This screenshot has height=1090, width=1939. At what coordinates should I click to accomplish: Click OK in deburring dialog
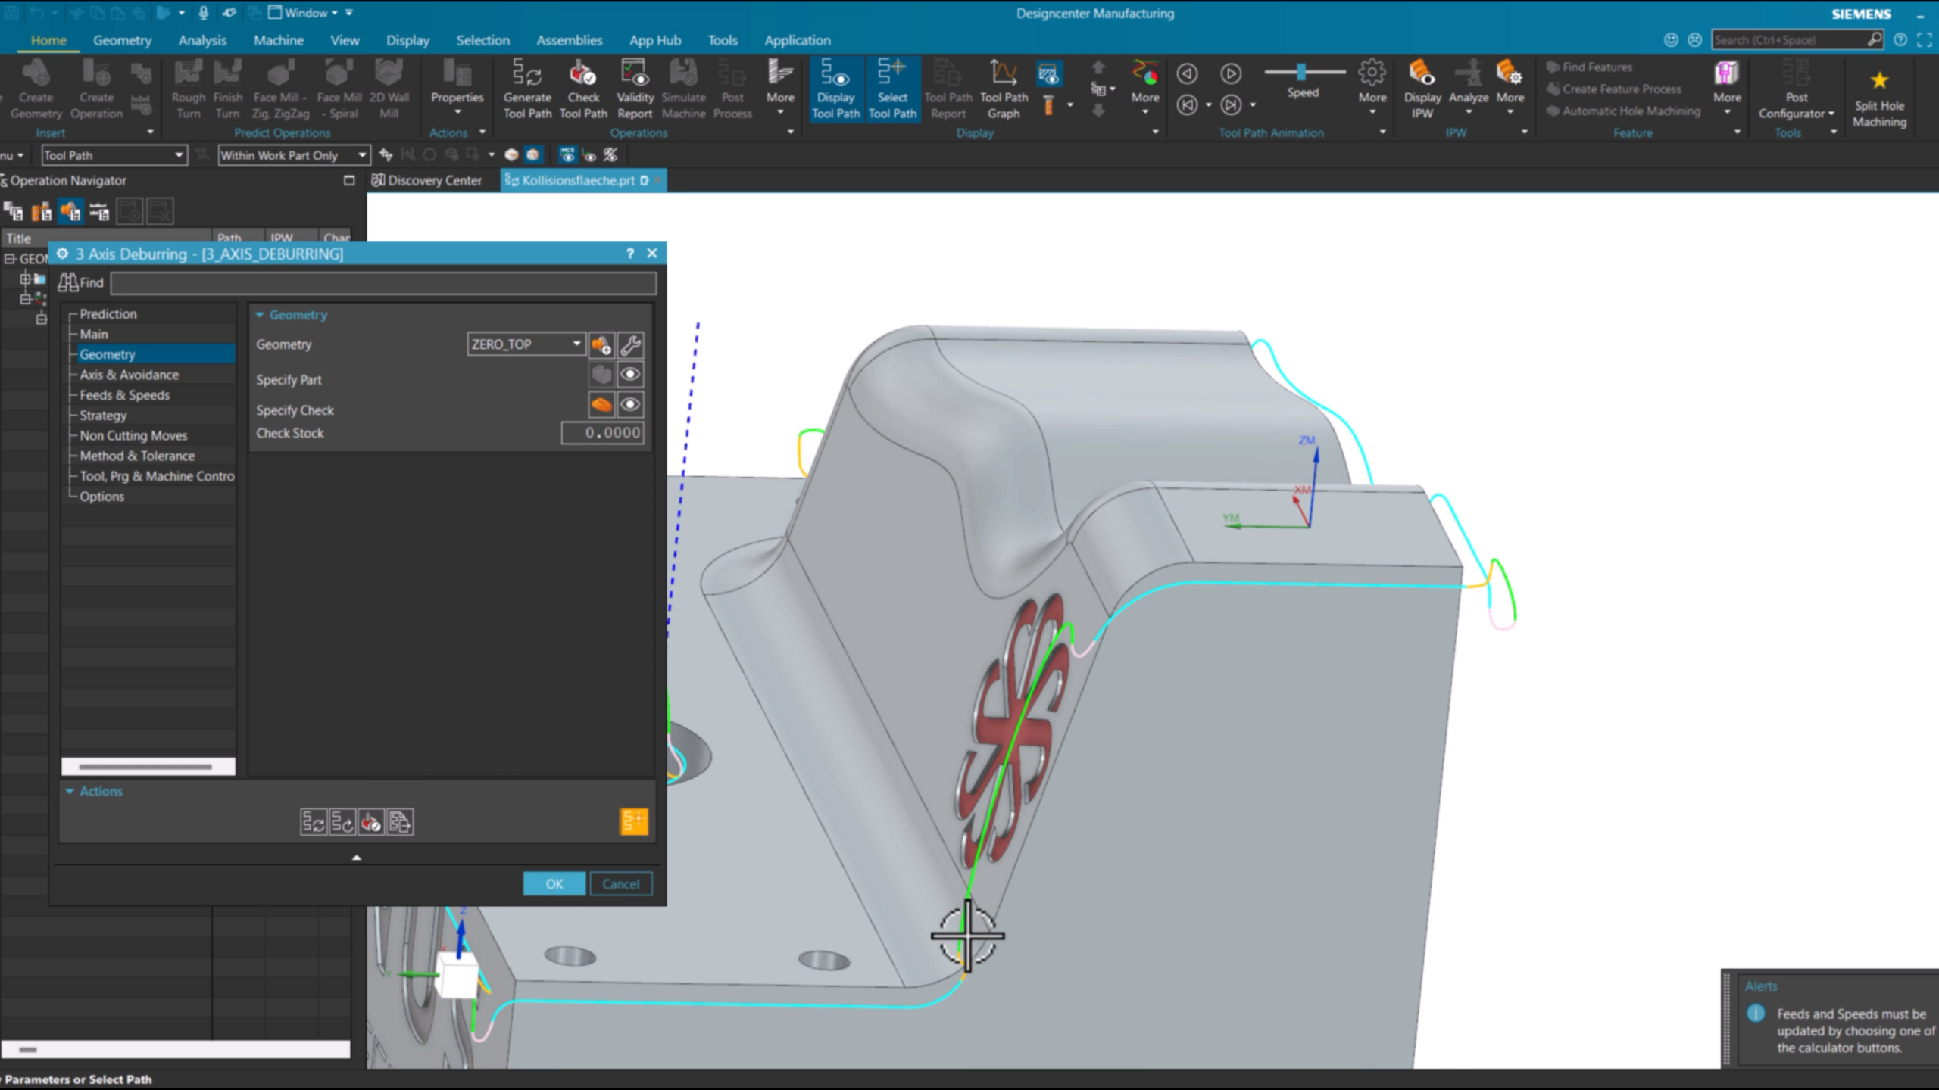(554, 884)
